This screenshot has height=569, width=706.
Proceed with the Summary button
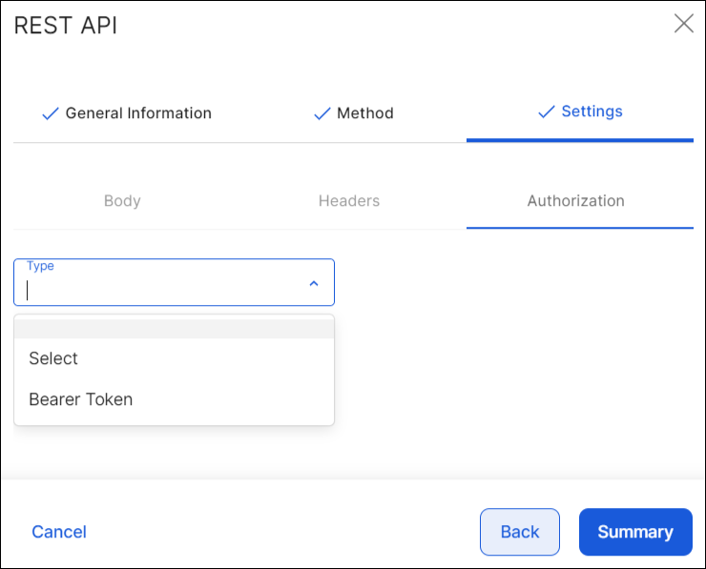point(635,532)
